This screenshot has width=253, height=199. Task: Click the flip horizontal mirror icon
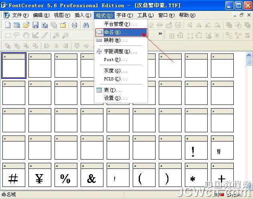click(199, 25)
